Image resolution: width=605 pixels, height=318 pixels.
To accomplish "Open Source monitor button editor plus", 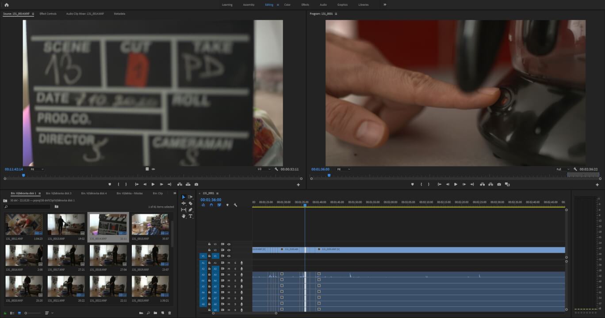I will tap(298, 185).
